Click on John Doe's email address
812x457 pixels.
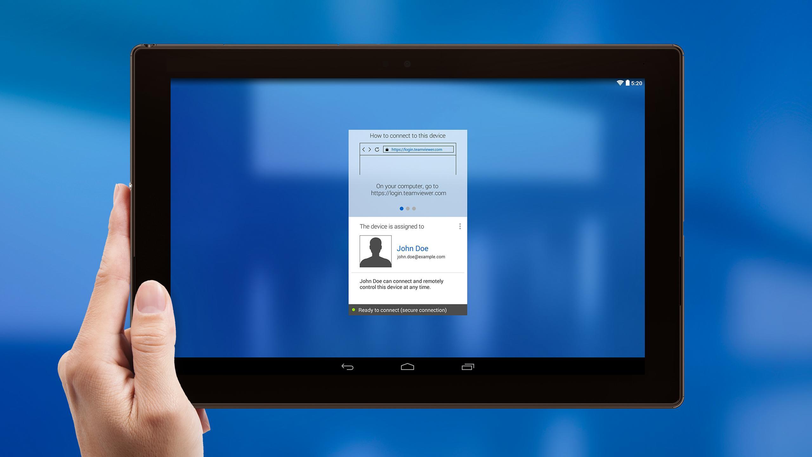pyautogui.click(x=420, y=257)
